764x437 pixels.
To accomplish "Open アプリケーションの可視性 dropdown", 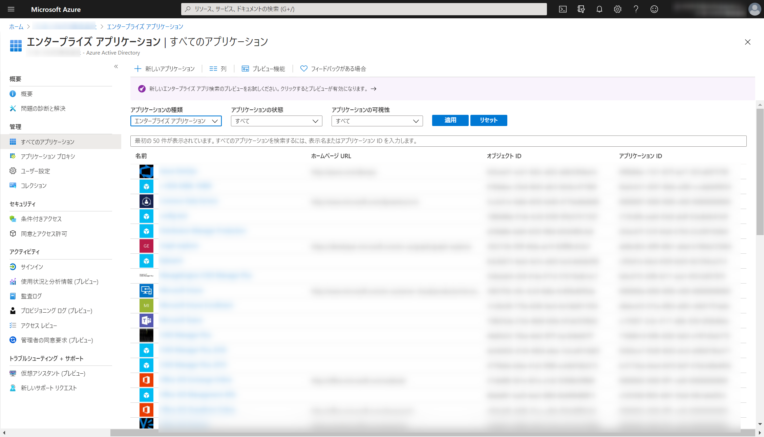I will point(377,121).
